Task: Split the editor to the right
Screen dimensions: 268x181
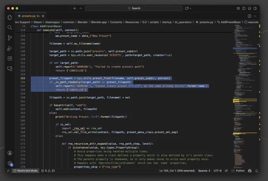Action: (249, 16)
